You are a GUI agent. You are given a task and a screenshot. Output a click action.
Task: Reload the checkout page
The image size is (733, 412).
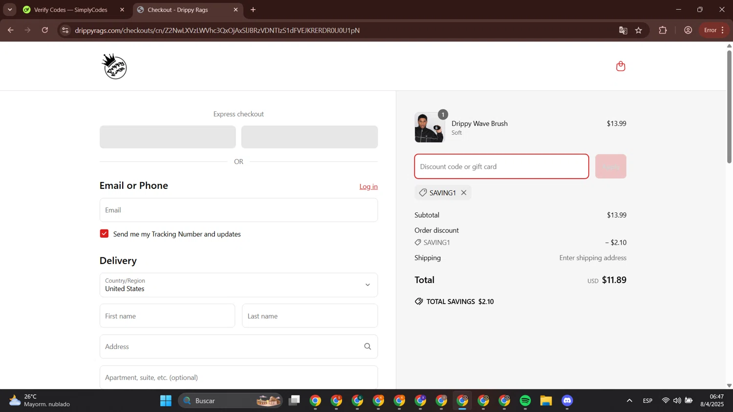point(45,30)
